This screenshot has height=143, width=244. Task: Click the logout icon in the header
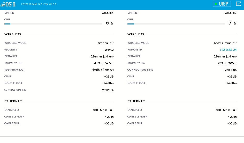tap(238, 4)
